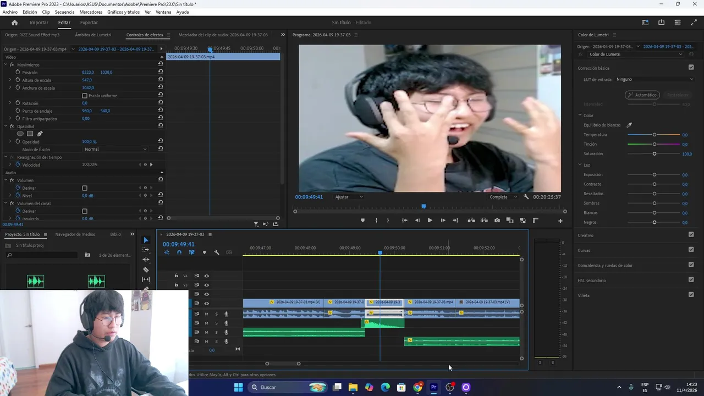Viewport: 704px width, 396px height.
Task: Switch to Navegador de medios tab
Action: pos(75,234)
